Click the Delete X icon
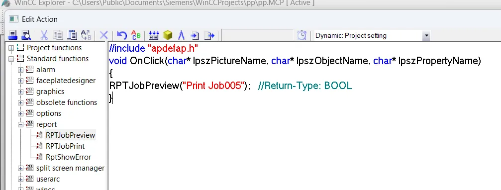Viewport: 501px width, 190px height. (104, 35)
